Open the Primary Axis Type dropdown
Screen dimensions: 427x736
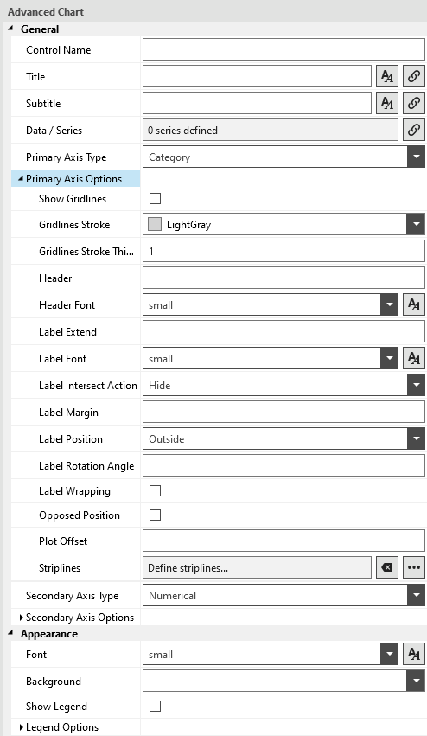tap(284, 157)
